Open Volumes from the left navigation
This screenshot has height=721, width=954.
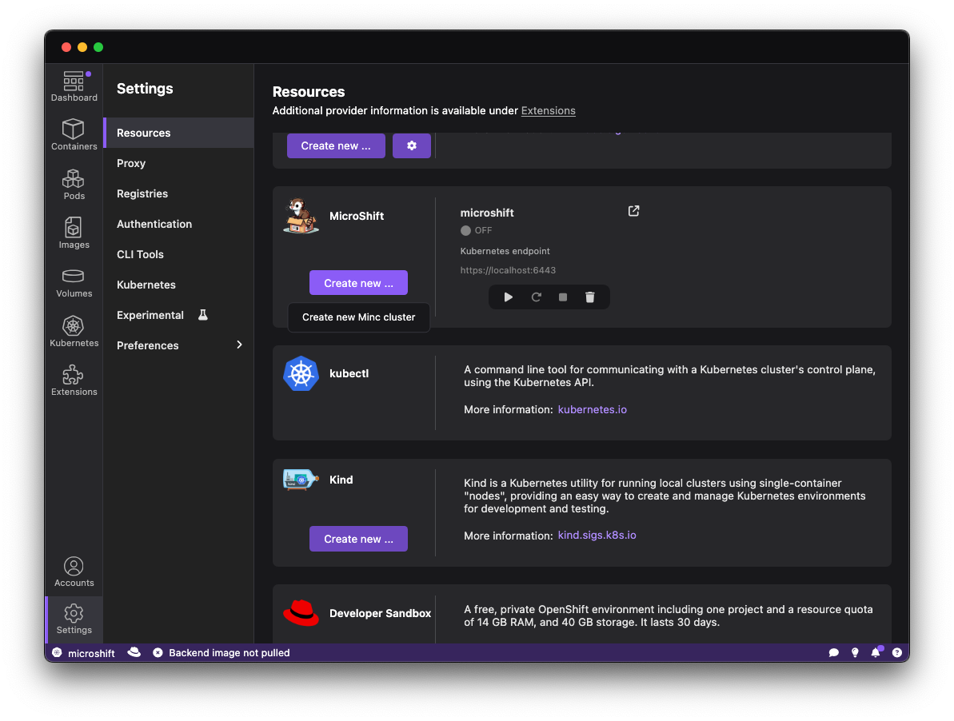(74, 282)
